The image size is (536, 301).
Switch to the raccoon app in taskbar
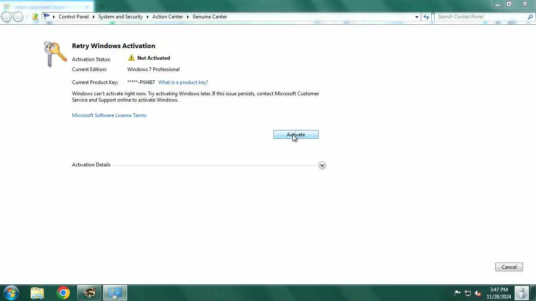pos(89,293)
